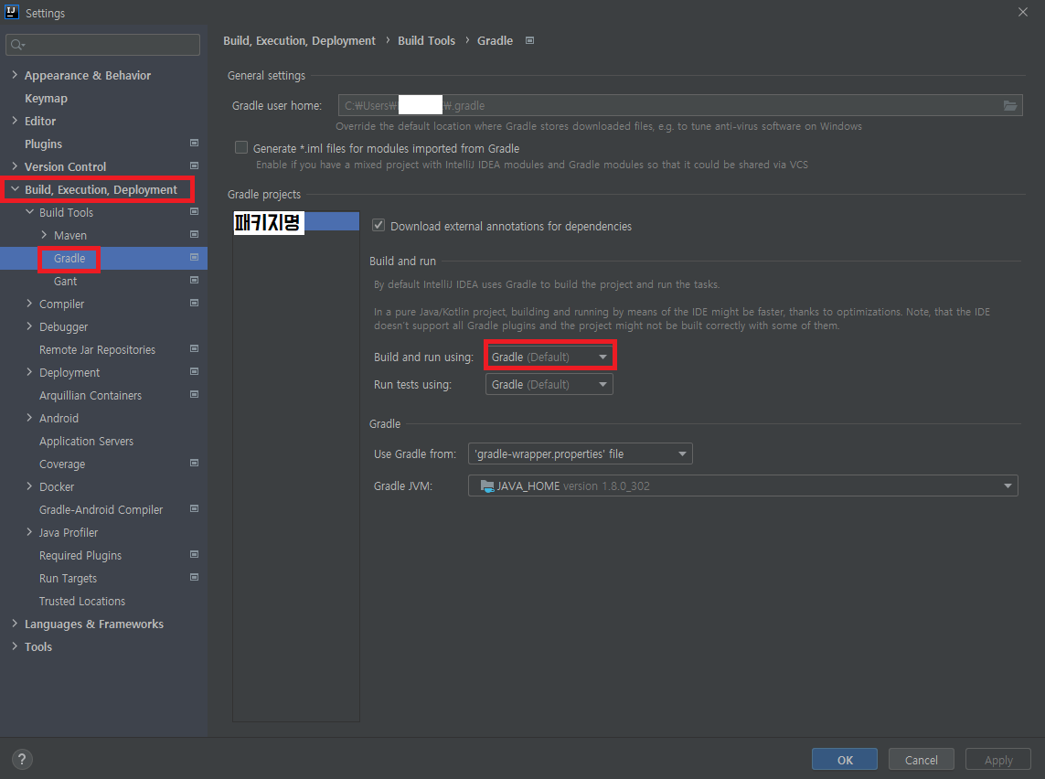
Task: Expand the Languages & Frameworks section
Action: click(x=15, y=623)
